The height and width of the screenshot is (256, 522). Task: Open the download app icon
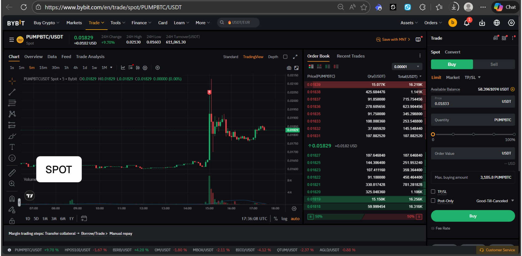coord(482,23)
